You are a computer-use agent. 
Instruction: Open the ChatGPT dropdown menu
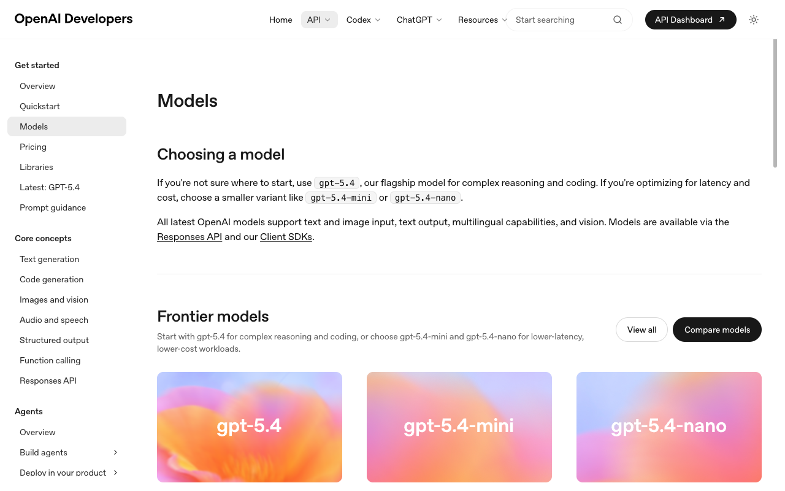pos(419,20)
